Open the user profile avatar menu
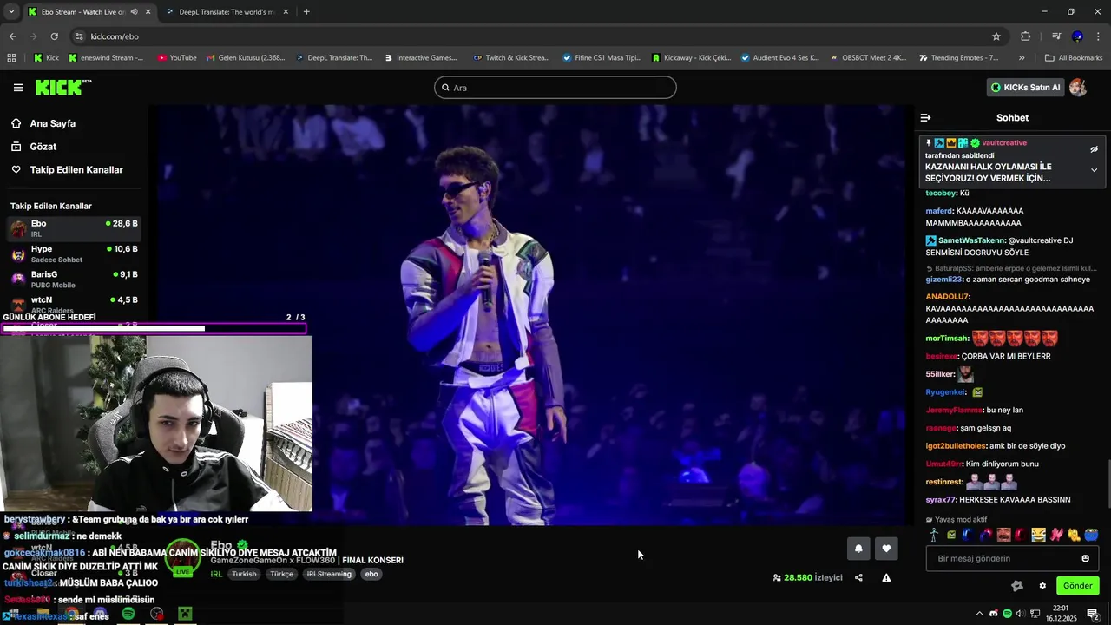The height and width of the screenshot is (625, 1111). point(1078,88)
